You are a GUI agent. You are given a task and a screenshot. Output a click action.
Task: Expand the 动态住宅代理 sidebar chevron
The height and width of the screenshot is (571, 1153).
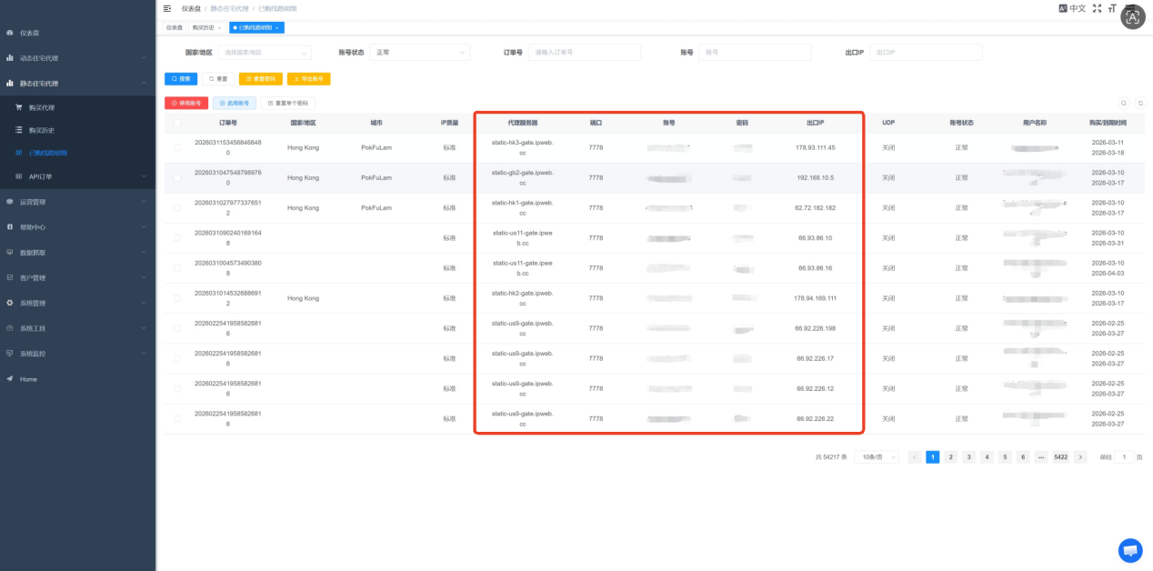[144, 58]
